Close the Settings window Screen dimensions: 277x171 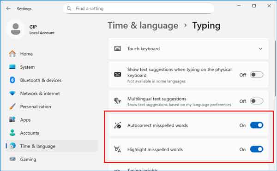coord(269,6)
